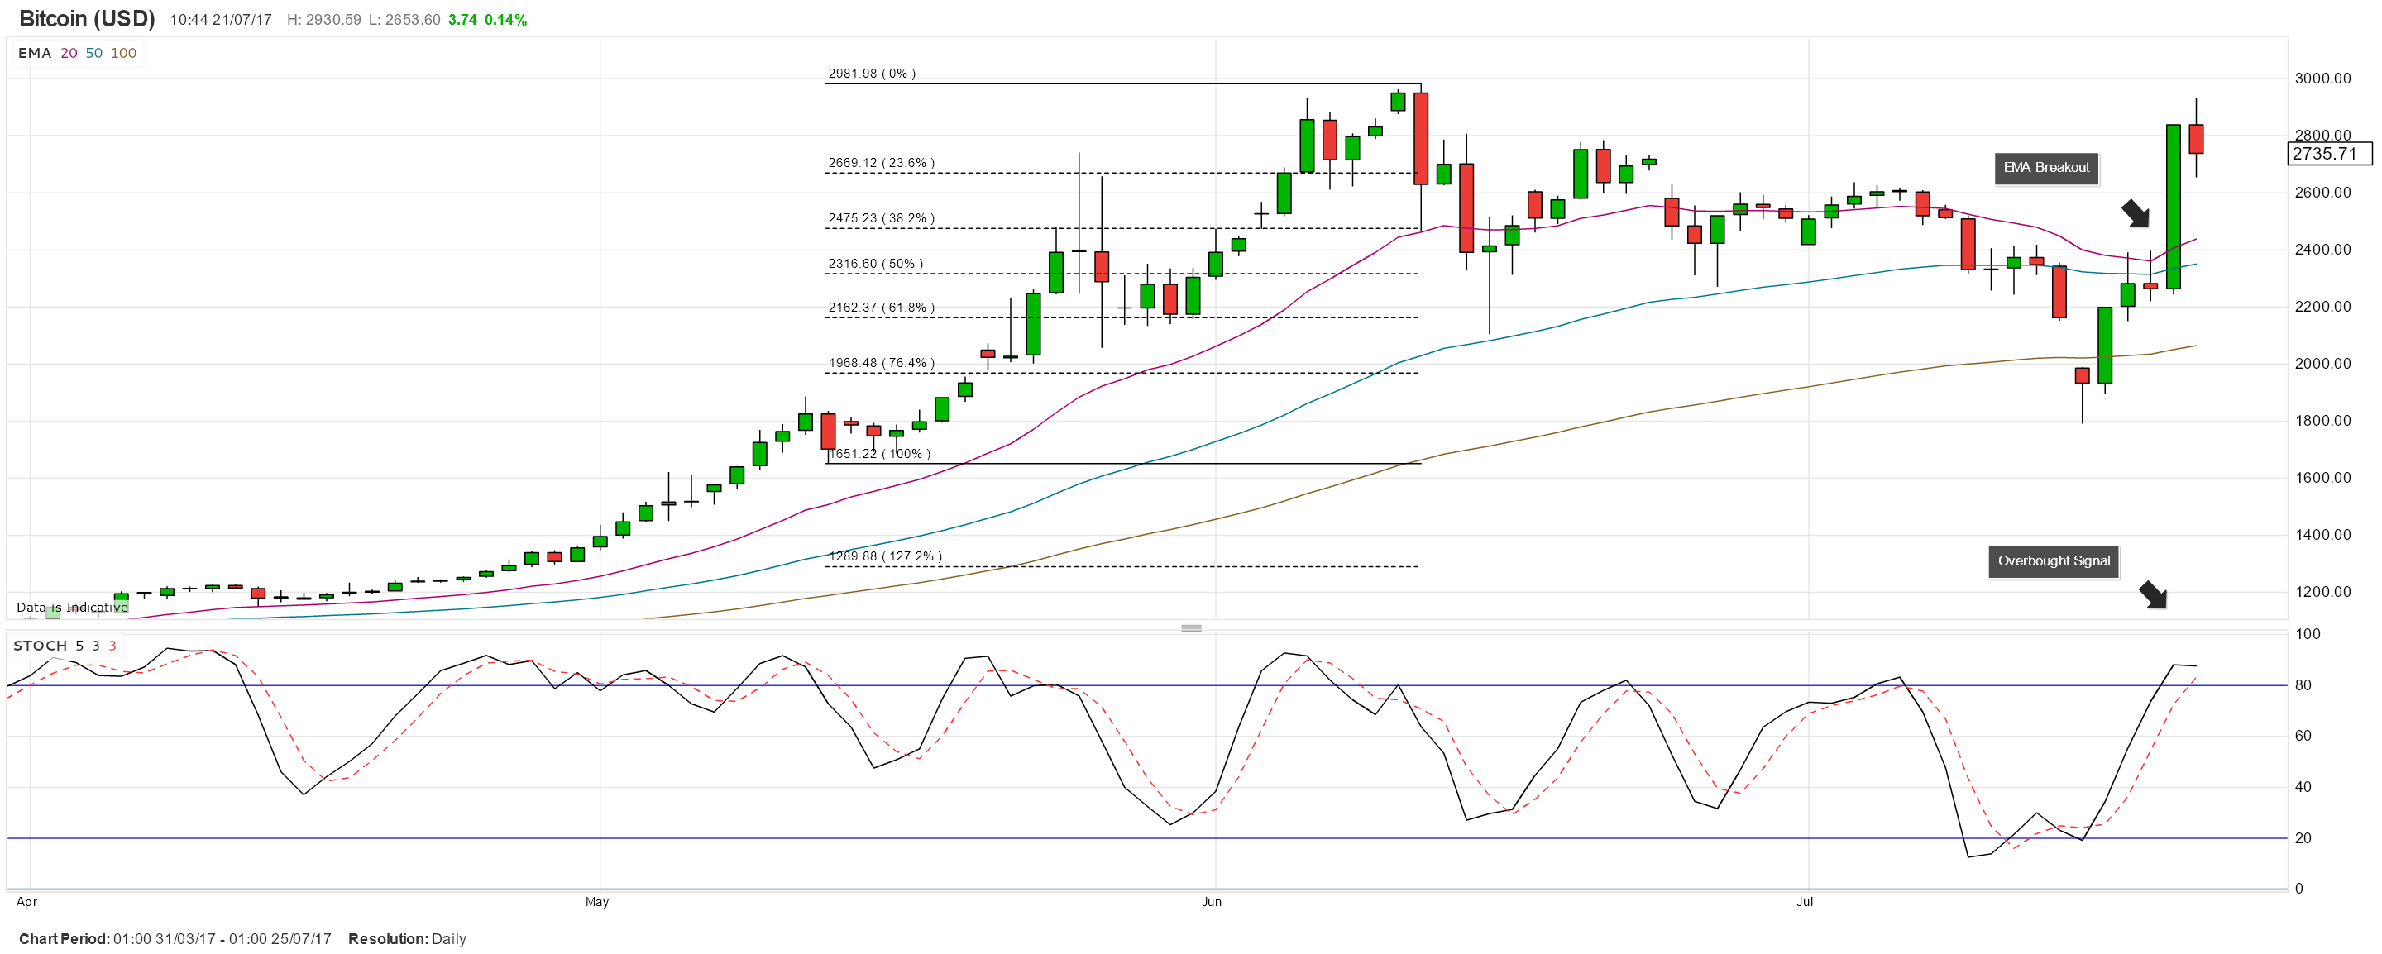Click the panel divider handle between chart and stochastic
The image size is (2382, 954).
coord(1192,627)
